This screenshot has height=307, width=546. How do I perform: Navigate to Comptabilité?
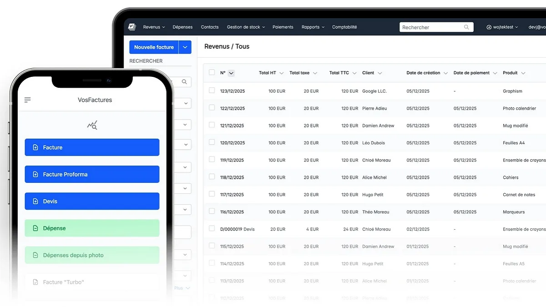344,27
